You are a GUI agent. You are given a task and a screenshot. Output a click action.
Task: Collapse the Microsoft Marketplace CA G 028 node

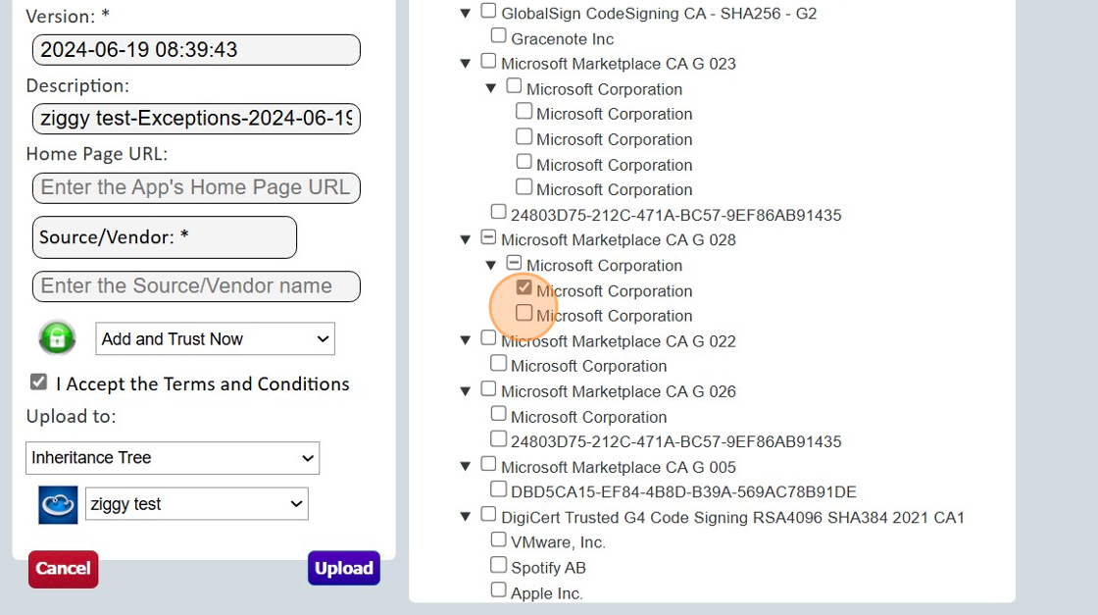(x=465, y=238)
